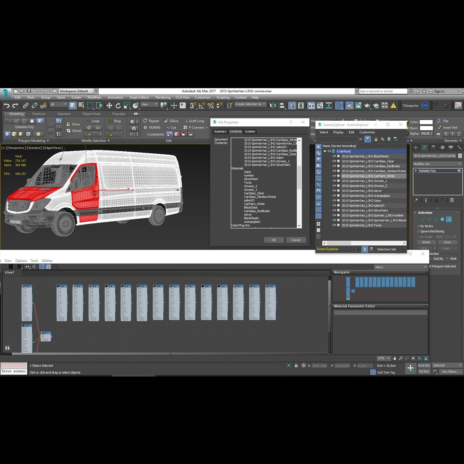Open the Hierarchy command panel tab
The width and height of the screenshot is (464, 464).
click(433, 147)
